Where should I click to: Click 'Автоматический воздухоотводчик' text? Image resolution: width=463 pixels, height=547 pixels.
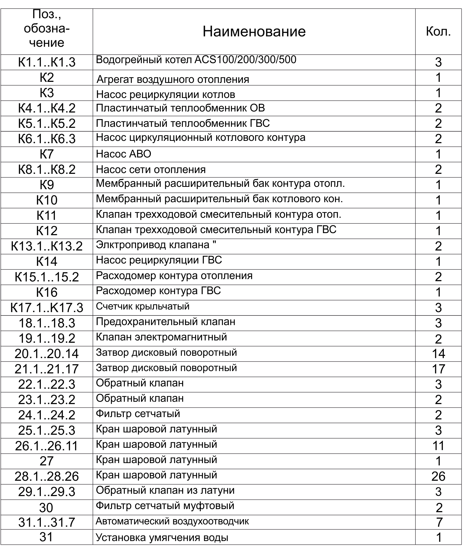point(172,521)
